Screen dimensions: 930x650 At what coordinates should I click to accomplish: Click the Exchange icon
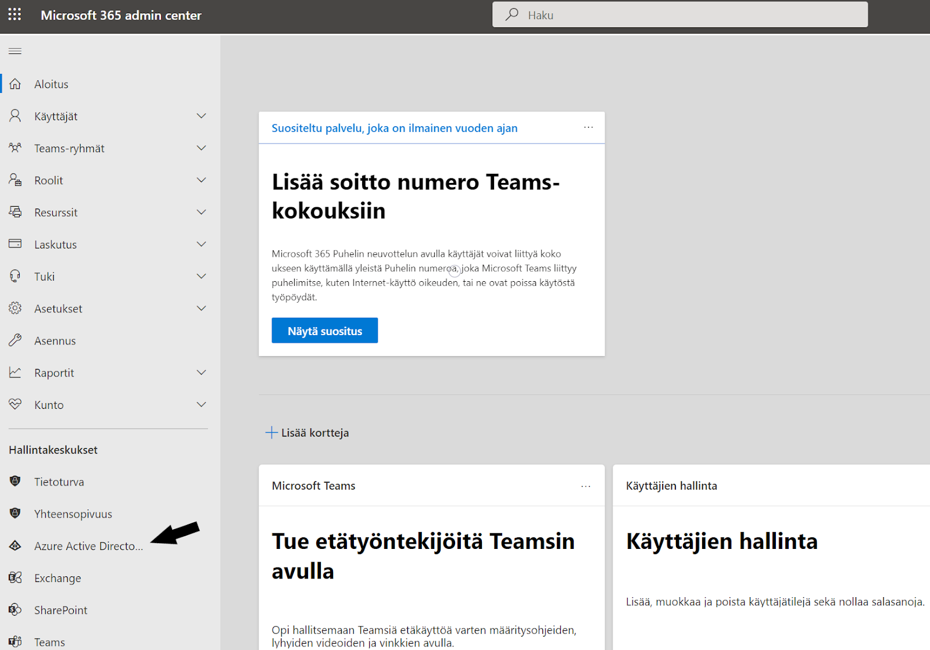[x=15, y=577]
